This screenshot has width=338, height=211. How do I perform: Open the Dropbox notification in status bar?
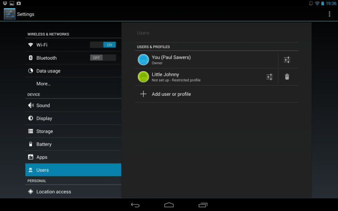[x=5, y=3]
